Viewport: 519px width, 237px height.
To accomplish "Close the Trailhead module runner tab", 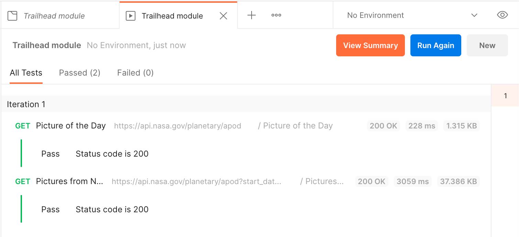I will (223, 15).
